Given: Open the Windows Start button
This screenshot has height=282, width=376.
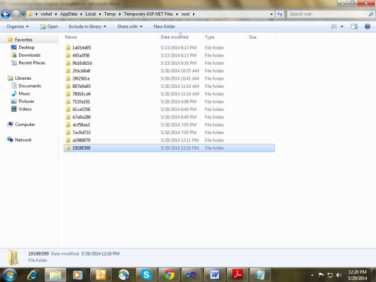Looking at the screenshot, I should coord(10,275).
